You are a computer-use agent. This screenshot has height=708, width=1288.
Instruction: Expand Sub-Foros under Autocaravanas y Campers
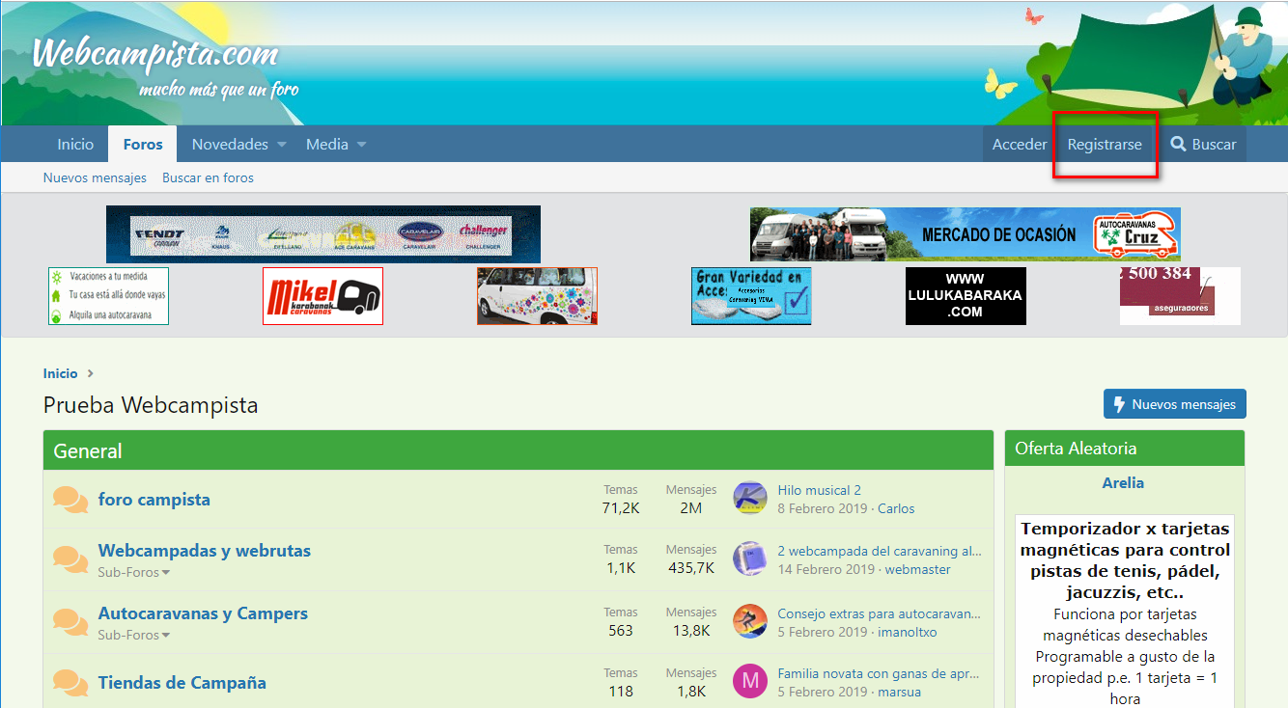(x=133, y=635)
